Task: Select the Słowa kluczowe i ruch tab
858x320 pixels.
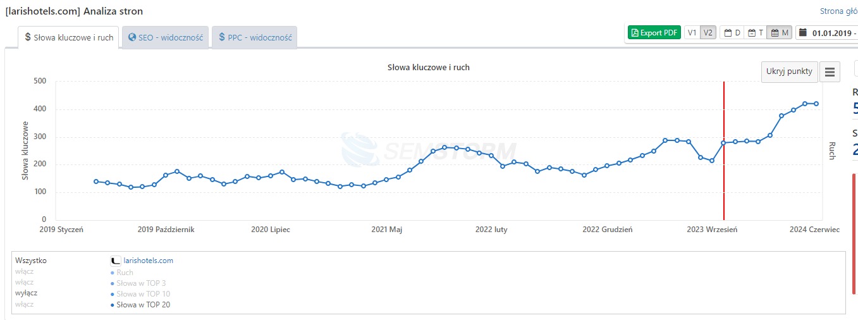Action: [x=69, y=37]
